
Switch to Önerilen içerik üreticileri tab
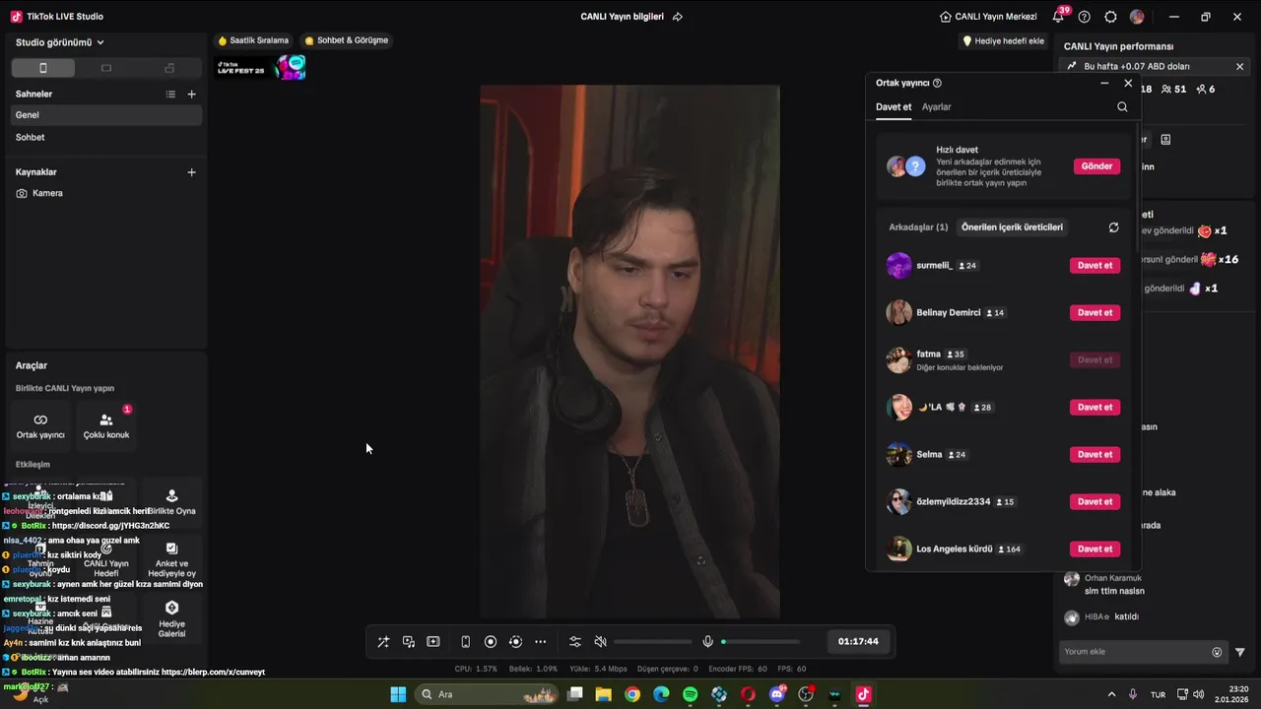(x=1012, y=227)
